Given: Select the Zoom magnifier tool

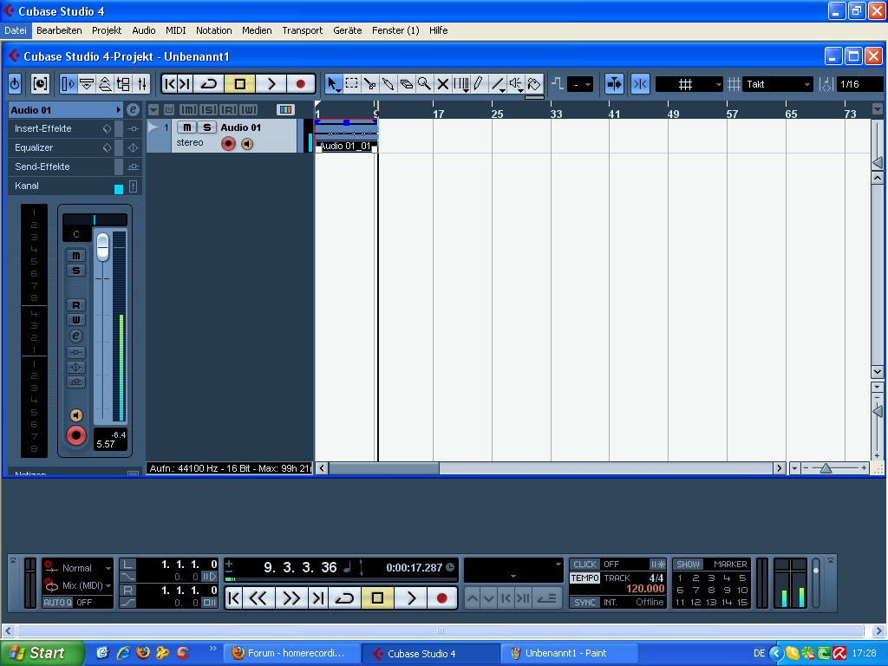Looking at the screenshot, I should (424, 84).
